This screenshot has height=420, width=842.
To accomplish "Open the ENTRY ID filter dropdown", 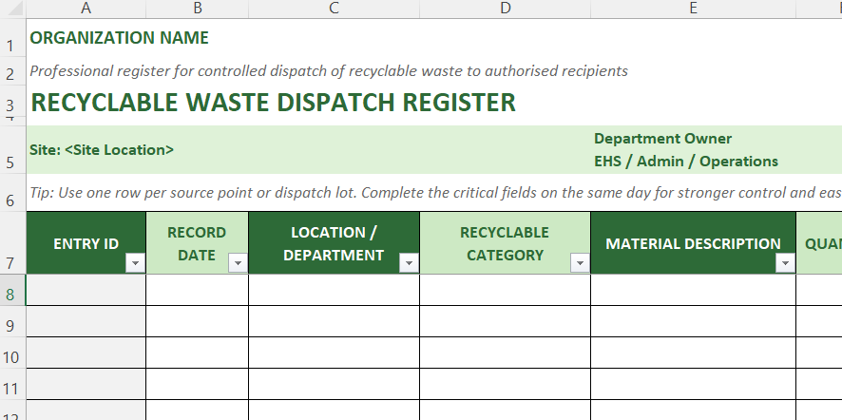I will click(x=135, y=264).
